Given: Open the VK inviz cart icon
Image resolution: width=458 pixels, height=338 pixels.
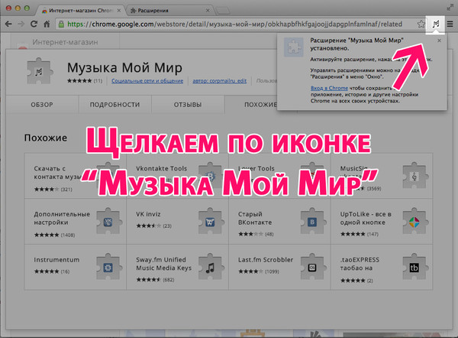Looking at the screenshot, I should [x=211, y=222].
